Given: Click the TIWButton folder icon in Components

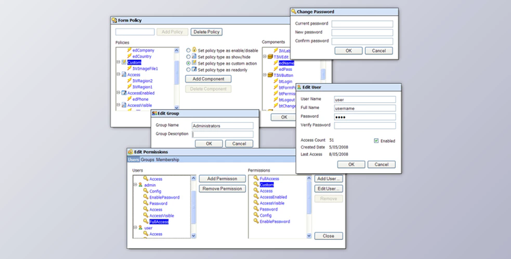Looking at the screenshot, I should coord(270,75).
